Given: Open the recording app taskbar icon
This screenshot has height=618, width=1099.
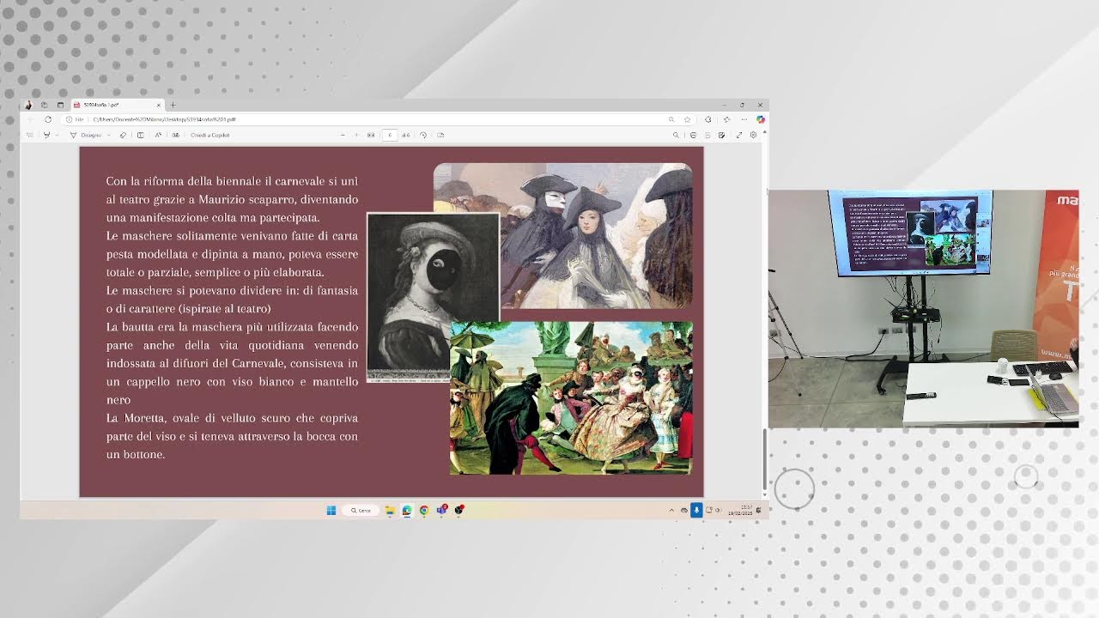Looking at the screenshot, I should [x=459, y=510].
